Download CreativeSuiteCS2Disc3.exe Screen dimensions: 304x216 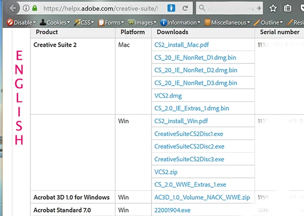click(x=189, y=159)
